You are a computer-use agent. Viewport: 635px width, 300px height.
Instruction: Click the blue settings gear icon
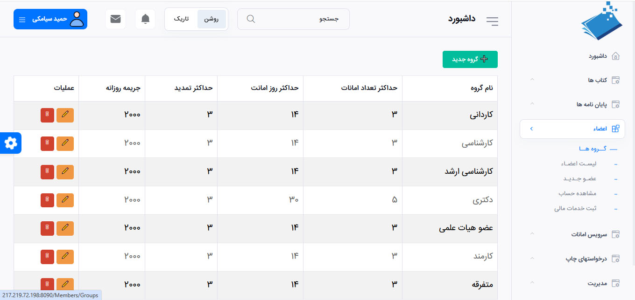pyautogui.click(x=11, y=143)
